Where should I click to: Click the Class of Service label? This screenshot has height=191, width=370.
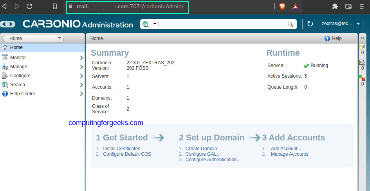[101, 109]
